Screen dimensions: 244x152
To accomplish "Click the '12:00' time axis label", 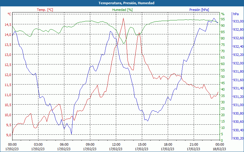I will tap(116, 145).
